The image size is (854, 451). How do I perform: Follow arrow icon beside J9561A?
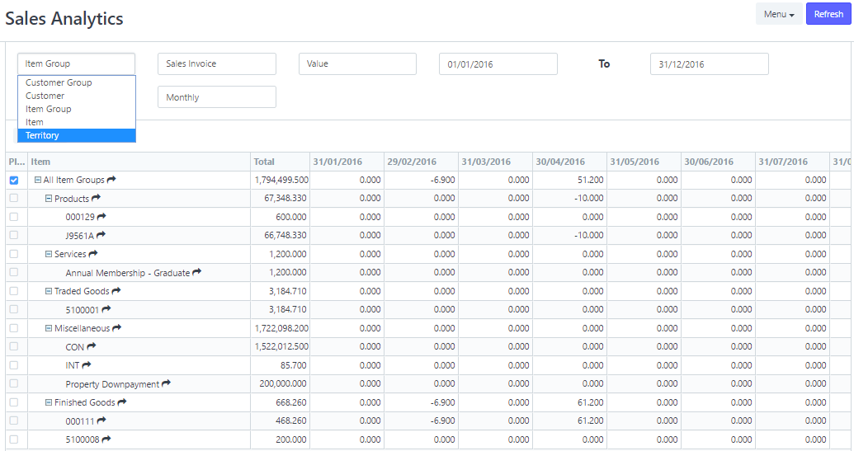(101, 235)
